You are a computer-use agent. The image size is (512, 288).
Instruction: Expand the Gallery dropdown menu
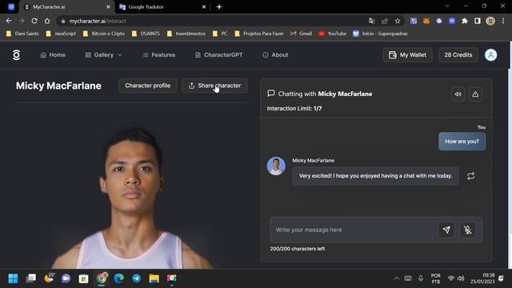pyautogui.click(x=103, y=55)
